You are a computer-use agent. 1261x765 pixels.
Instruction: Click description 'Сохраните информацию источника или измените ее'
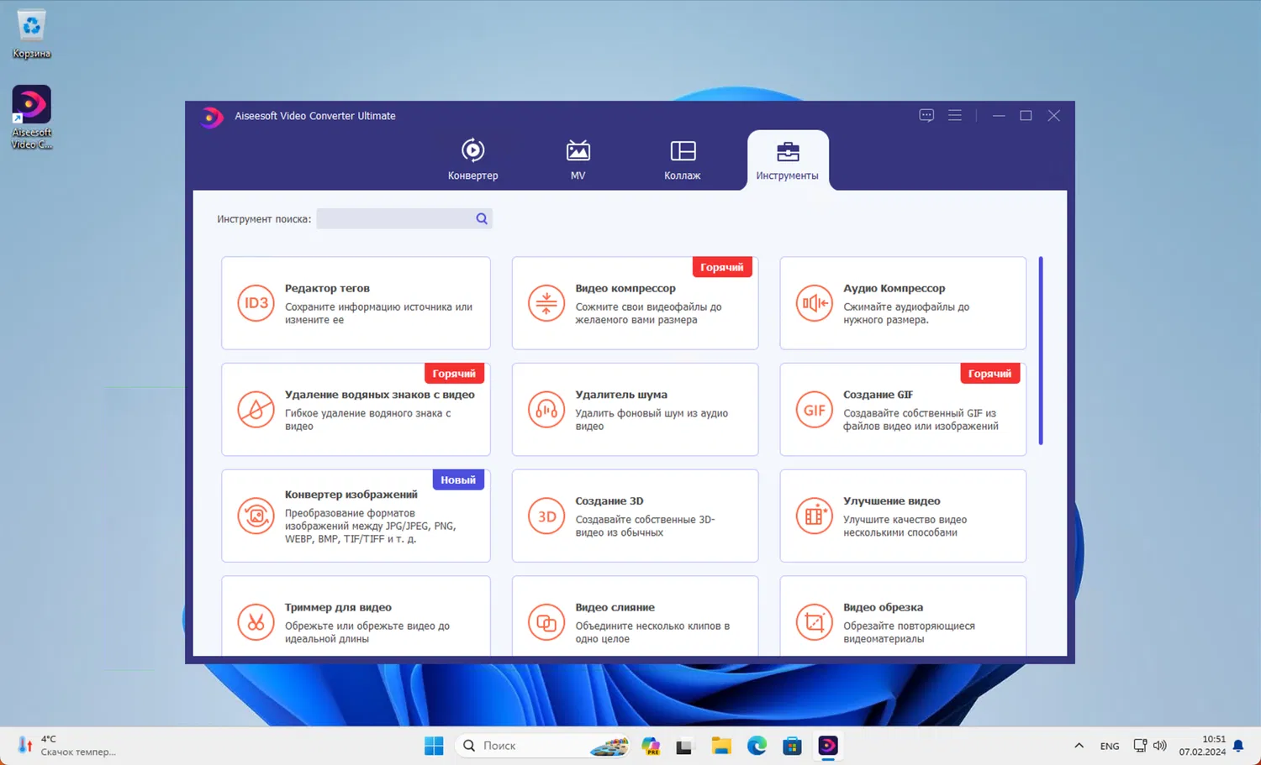coord(378,313)
